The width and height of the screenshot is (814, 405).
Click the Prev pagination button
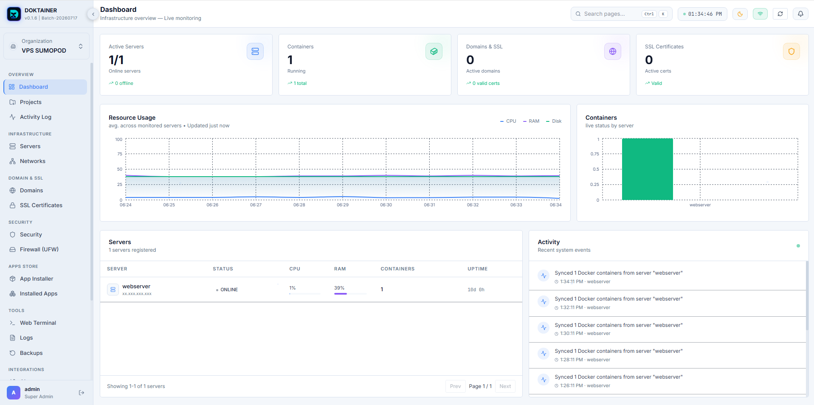coord(455,386)
